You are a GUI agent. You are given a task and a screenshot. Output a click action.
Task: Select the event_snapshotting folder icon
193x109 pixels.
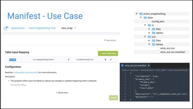[141, 14]
